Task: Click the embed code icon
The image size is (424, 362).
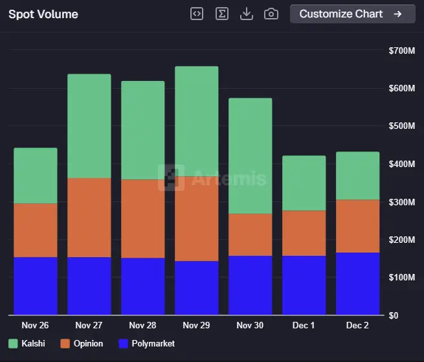Action: point(197,14)
